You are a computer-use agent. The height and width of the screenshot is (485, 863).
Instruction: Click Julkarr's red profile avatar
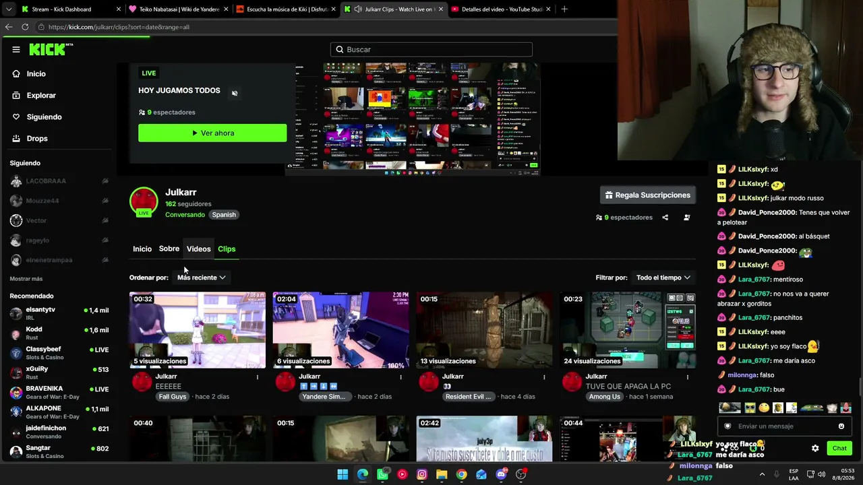[144, 201]
